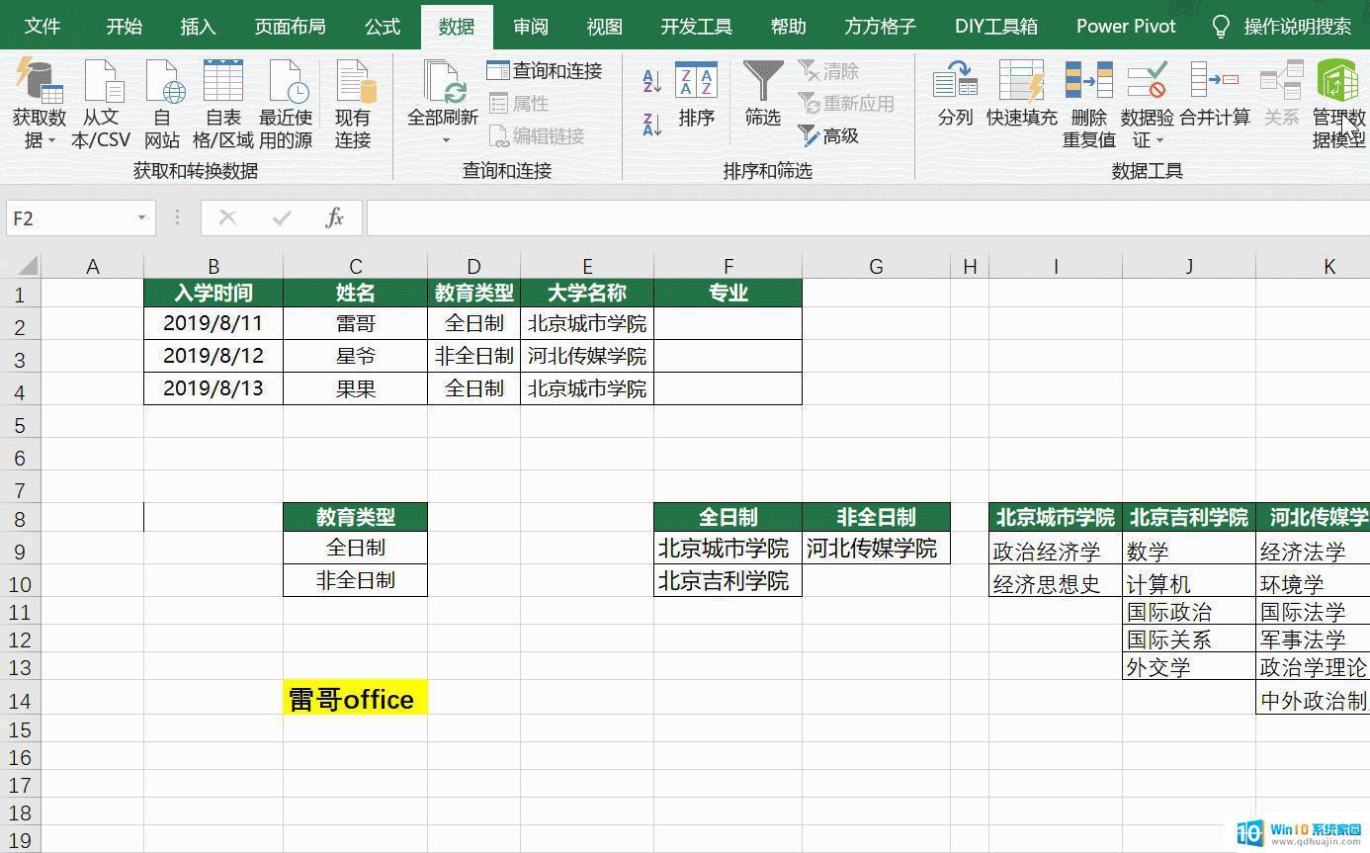Click 全部刷新 (Refresh All) icon
This screenshot has width=1370, height=853.
click(x=443, y=81)
